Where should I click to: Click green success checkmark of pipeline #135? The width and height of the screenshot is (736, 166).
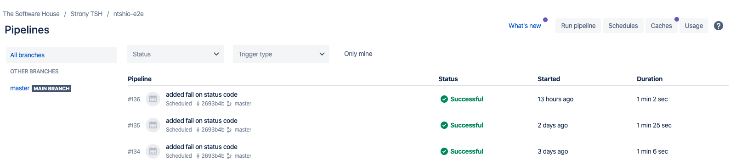point(444,125)
